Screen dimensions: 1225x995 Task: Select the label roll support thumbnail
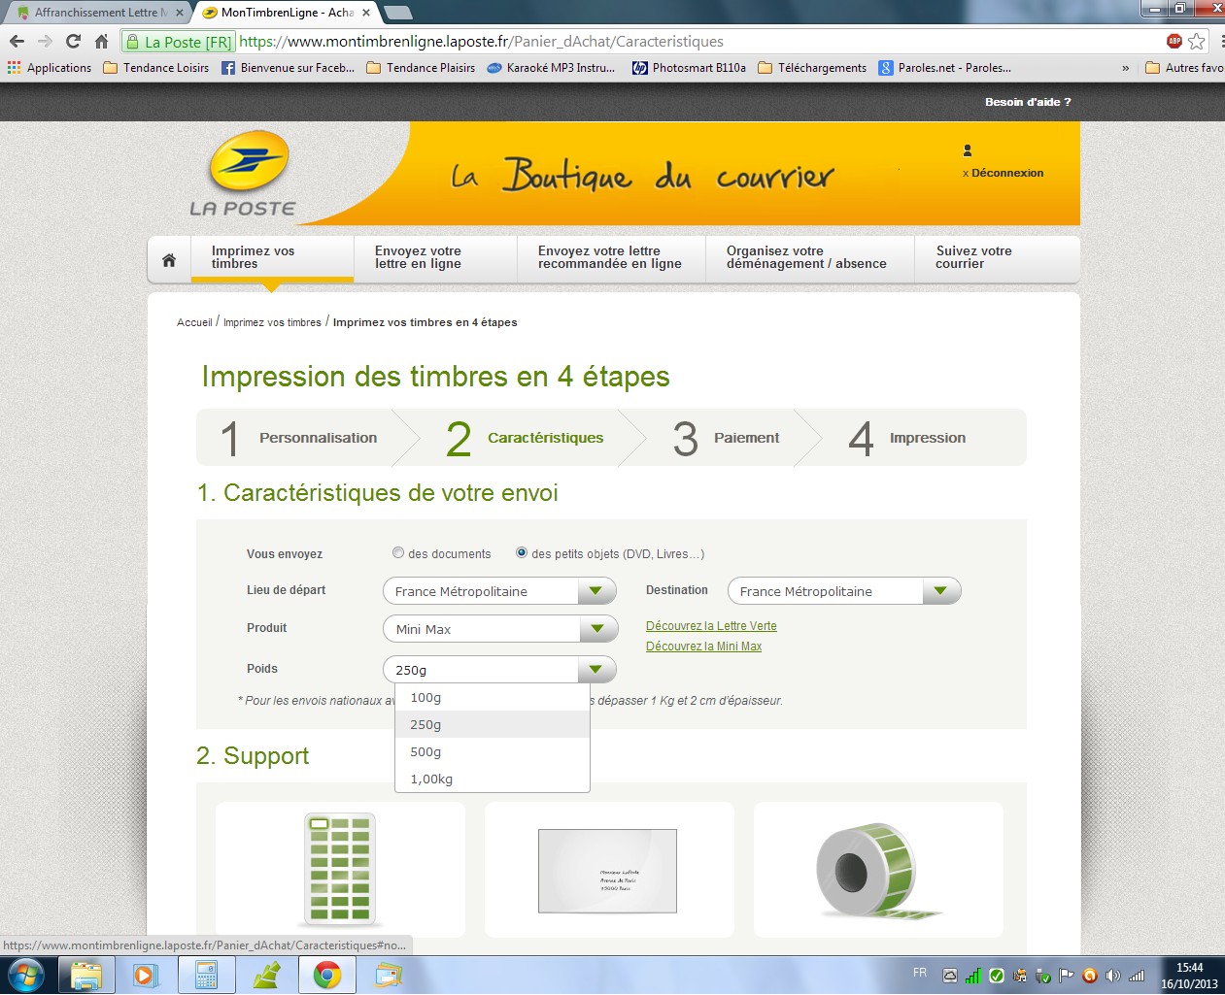tap(878, 870)
